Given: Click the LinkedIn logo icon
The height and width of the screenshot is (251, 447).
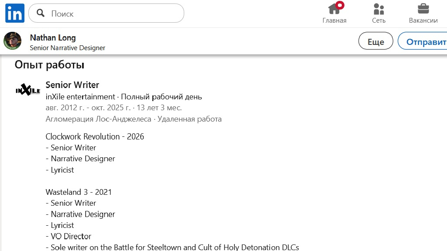Looking at the screenshot, I should click(x=15, y=13).
